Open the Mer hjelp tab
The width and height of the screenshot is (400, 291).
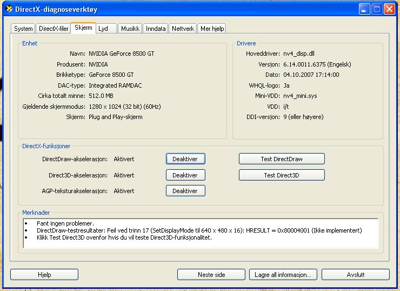[x=212, y=29]
